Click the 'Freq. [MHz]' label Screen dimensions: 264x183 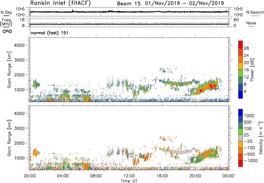pos(6,22)
